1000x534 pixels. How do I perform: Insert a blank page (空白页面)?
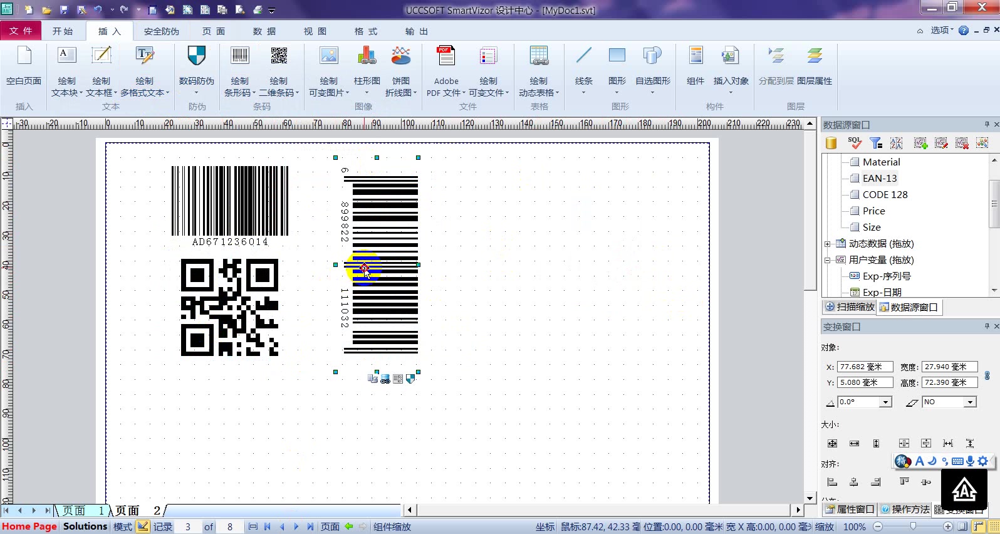pos(24,66)
